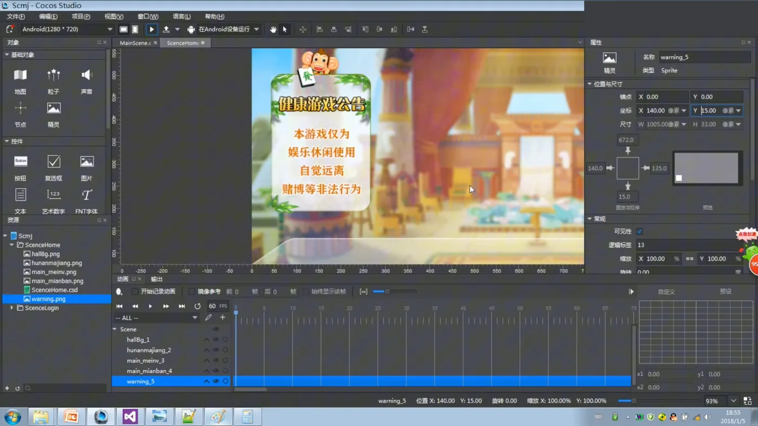
Task: Adjust the timeline frame scale slider
Action: (x=395, y=292)
